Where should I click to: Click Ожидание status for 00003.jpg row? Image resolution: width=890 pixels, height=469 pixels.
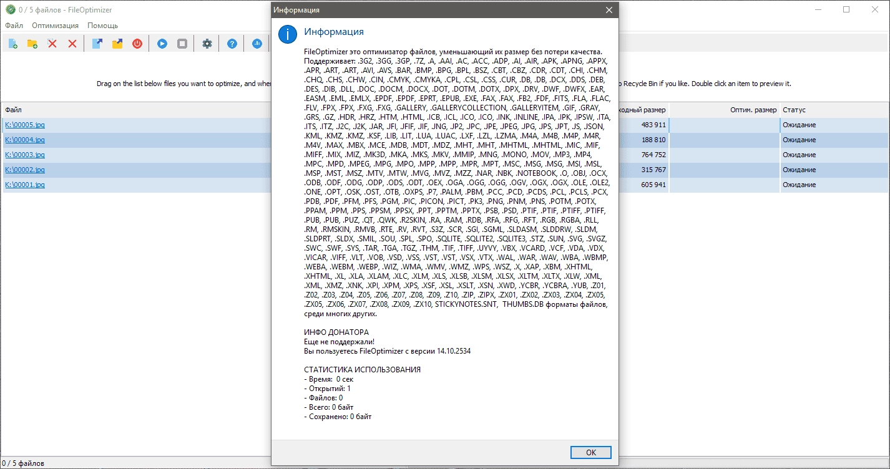(800, 155)
